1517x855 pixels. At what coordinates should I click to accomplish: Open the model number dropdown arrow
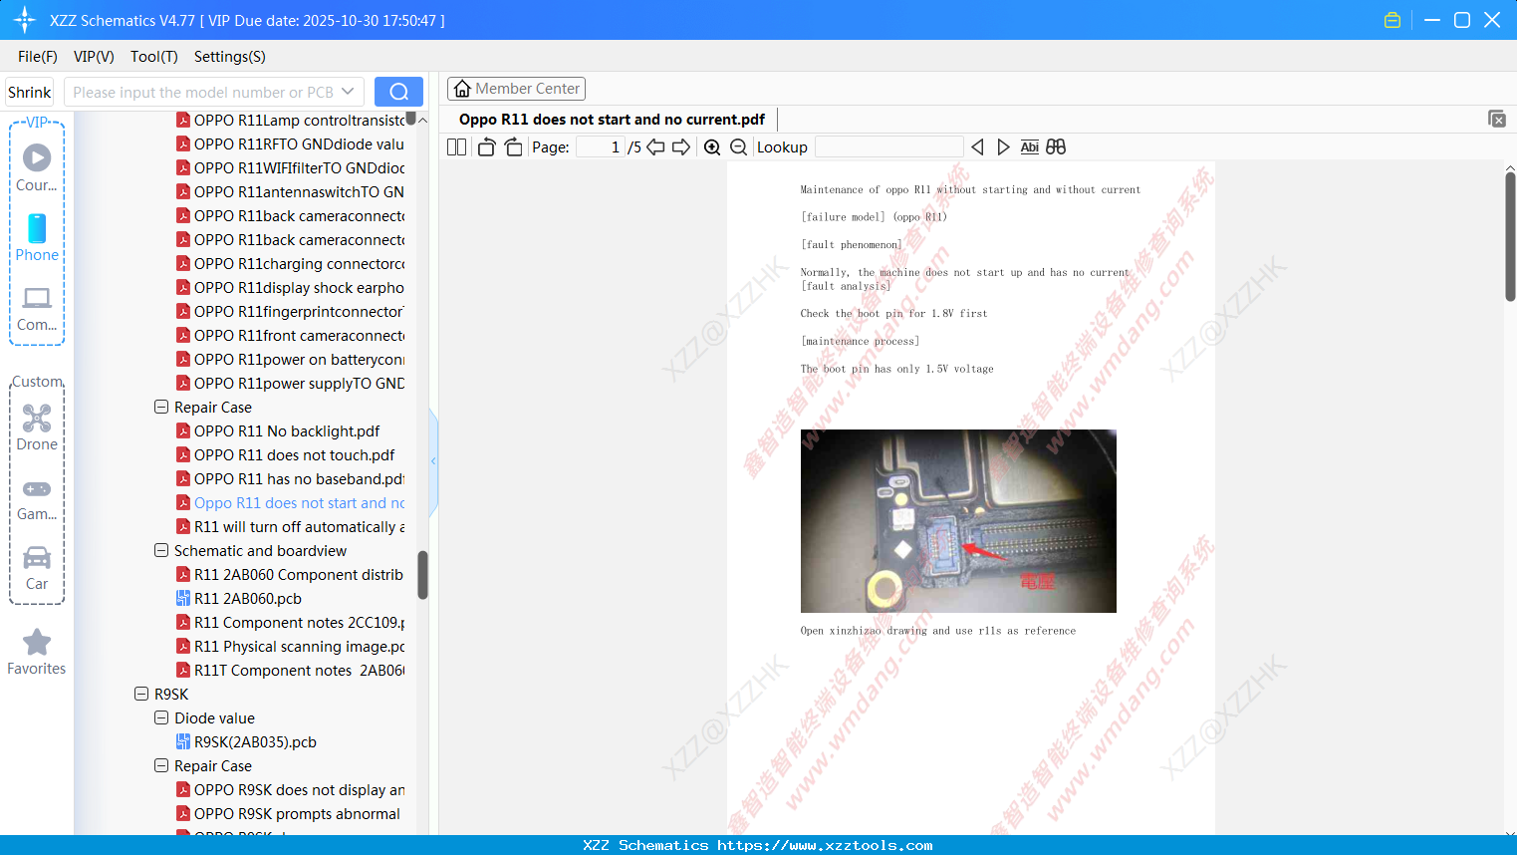pos(348,92)
